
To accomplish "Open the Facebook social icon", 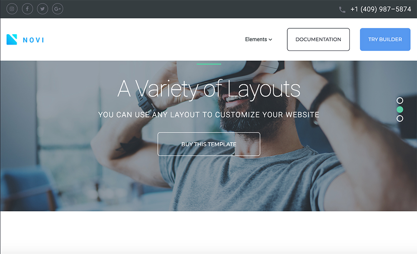I will pos(28,9).
